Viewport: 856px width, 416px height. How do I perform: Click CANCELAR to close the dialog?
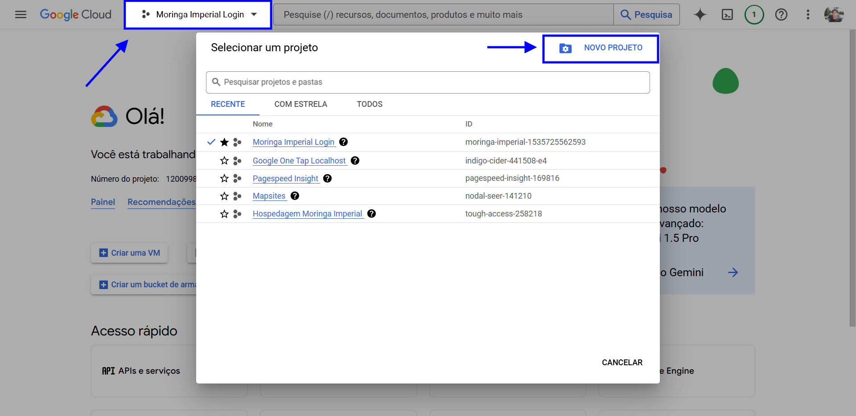tap(622, 363)
